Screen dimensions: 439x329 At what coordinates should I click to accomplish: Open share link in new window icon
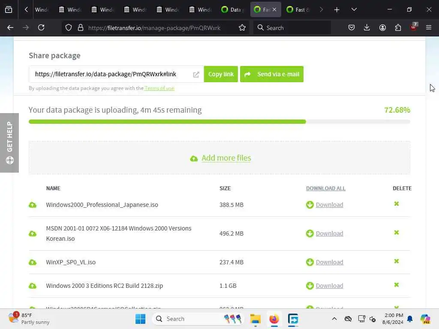pyautogui.click(x=196, y=75)
